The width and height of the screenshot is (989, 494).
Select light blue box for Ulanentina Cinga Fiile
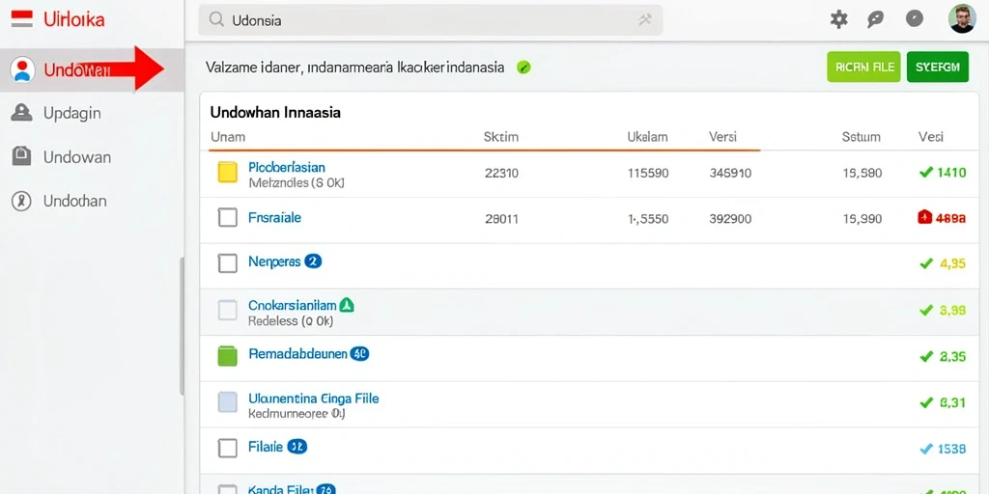(x=227, y=402)
